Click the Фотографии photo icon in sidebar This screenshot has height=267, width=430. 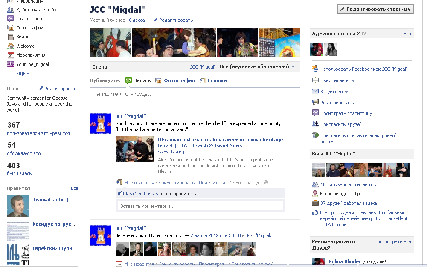(x=10, y=28)
